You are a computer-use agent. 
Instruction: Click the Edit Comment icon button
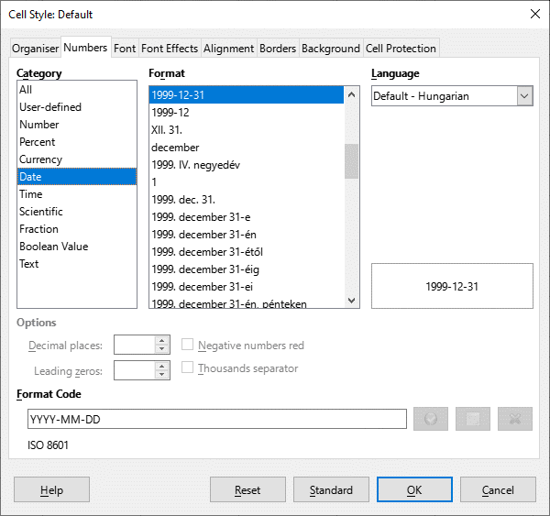click(x=473, y=419)
